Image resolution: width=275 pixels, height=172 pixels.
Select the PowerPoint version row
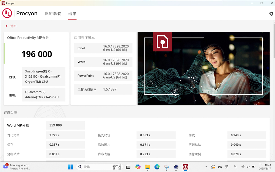[103, 76]
